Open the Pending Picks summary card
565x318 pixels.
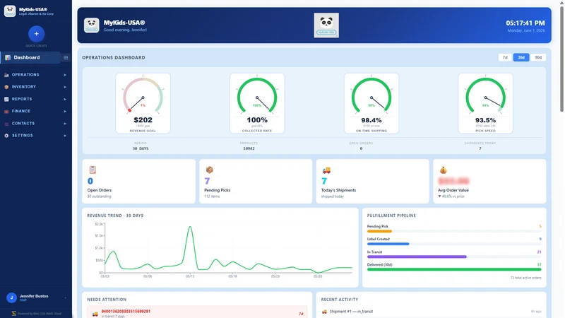coord(256,182)
